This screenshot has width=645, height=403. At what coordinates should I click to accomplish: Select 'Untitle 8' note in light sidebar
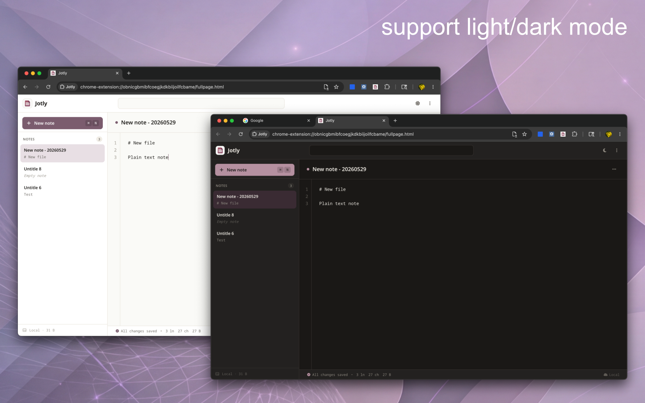(x=62, y=172)
